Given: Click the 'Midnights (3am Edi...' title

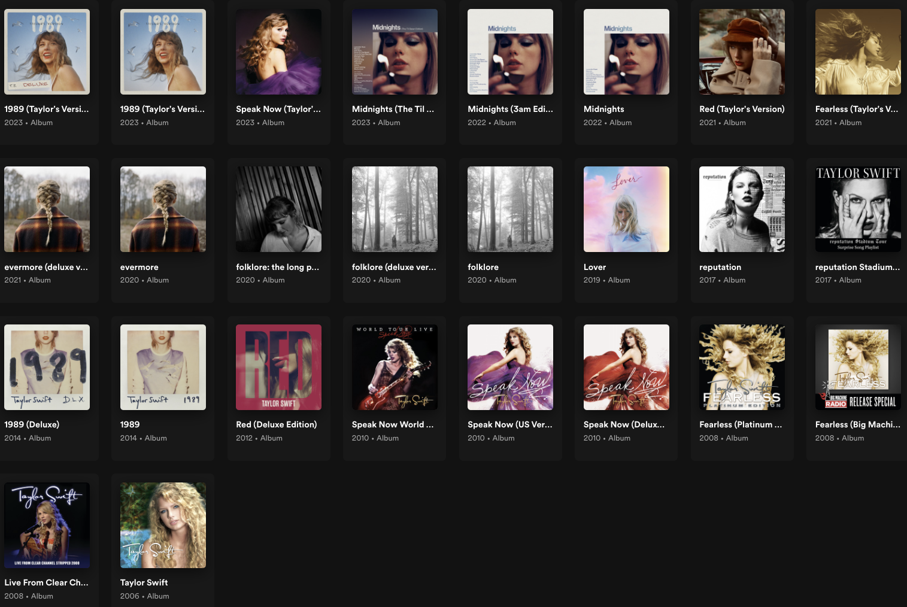Looking at the screenshot, I should point(510,109).
